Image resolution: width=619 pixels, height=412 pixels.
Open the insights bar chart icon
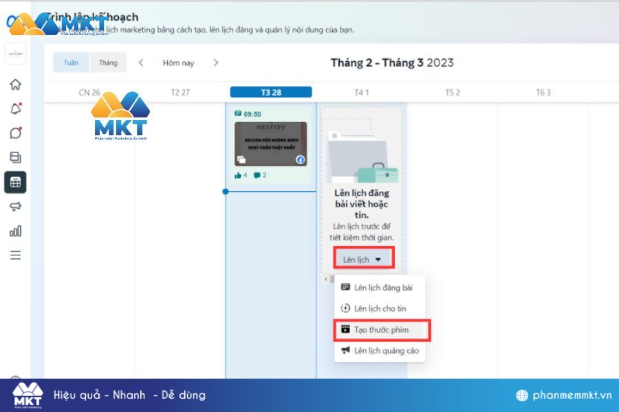tap(15, 231)
